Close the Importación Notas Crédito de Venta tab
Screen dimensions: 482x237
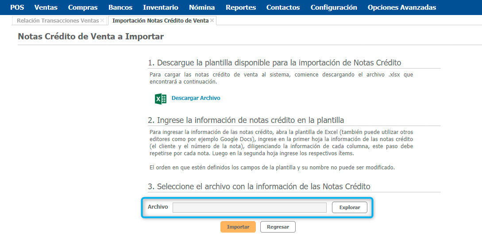212,21
